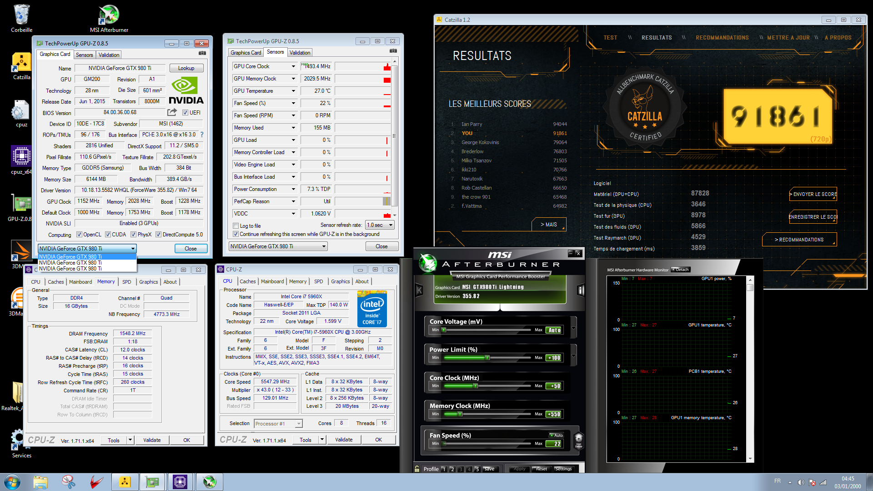Toggle the PhysX checkbox
This screenshot has height=491, width=873.
pos(133,235)
